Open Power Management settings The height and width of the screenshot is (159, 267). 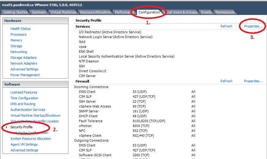click(x=25, y=75)
